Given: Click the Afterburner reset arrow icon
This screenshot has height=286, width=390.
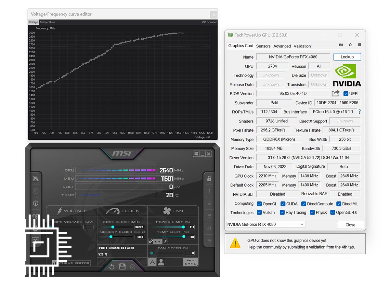Looking at the screenshot, I should [112, 267].
